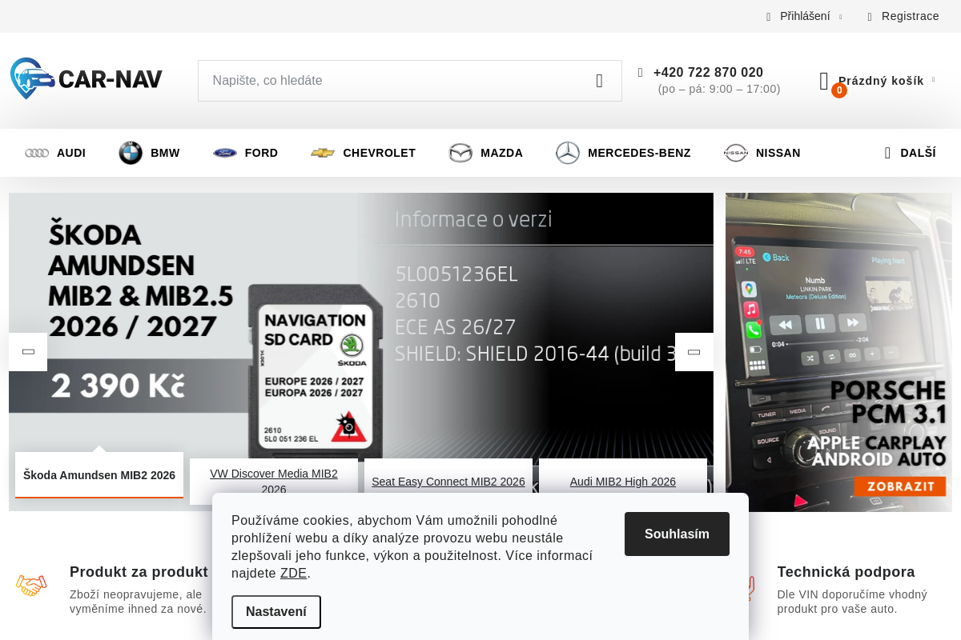Go to previous banner slide
Image resolution: width=961 pixels, height=640 pixels.
coord(28,352)
